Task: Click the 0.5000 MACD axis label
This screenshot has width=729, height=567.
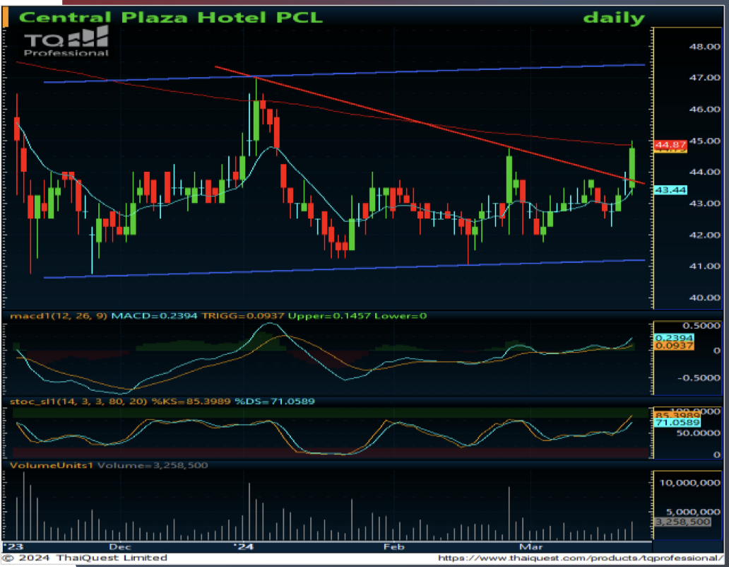Action: (701, 326)
